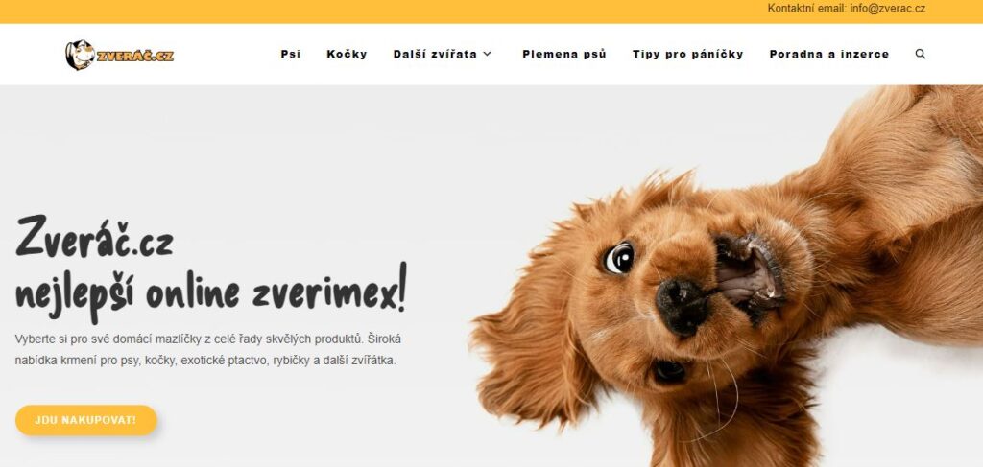
Task: Open the search magnifier icon
Action: pyautogui.click(x=921, y=54)
